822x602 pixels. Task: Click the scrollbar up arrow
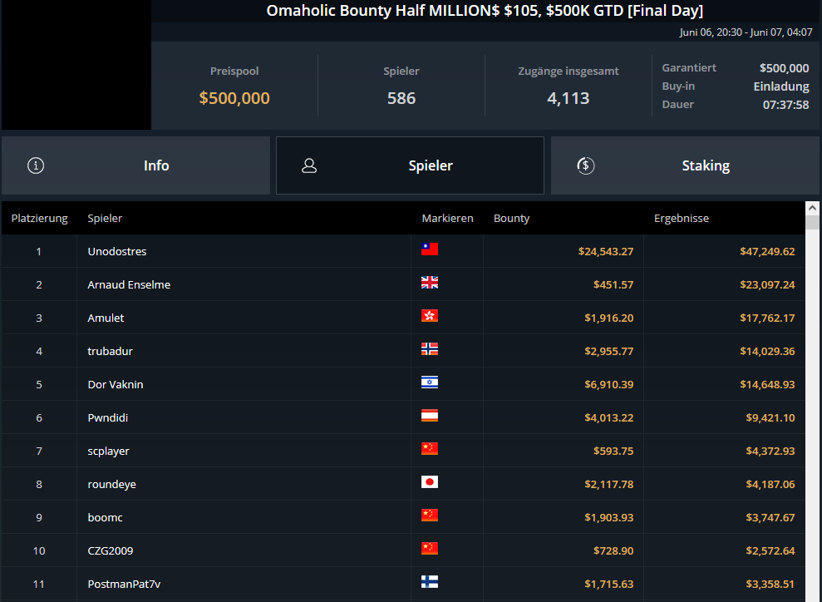(812, 208)
